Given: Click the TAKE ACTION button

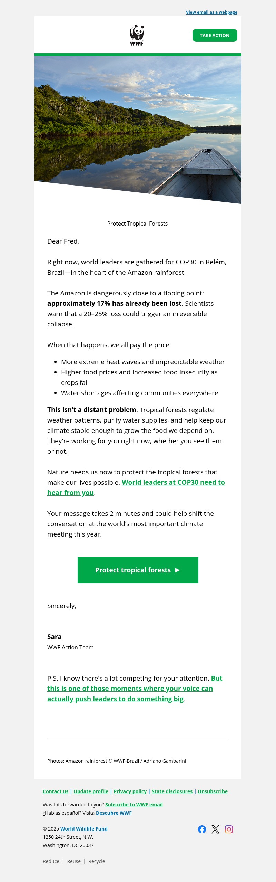Looking at the screenshot, I should [x=215, y=35].
